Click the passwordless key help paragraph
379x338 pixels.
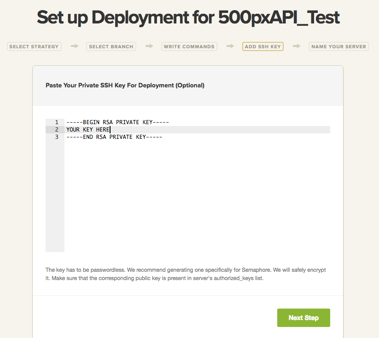pyautogui.click(x=186, y=274)
